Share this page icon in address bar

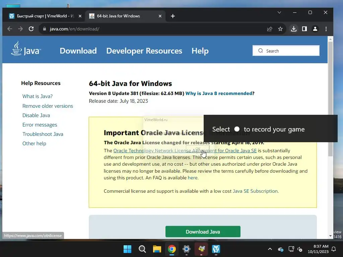[x=270, y=29]
